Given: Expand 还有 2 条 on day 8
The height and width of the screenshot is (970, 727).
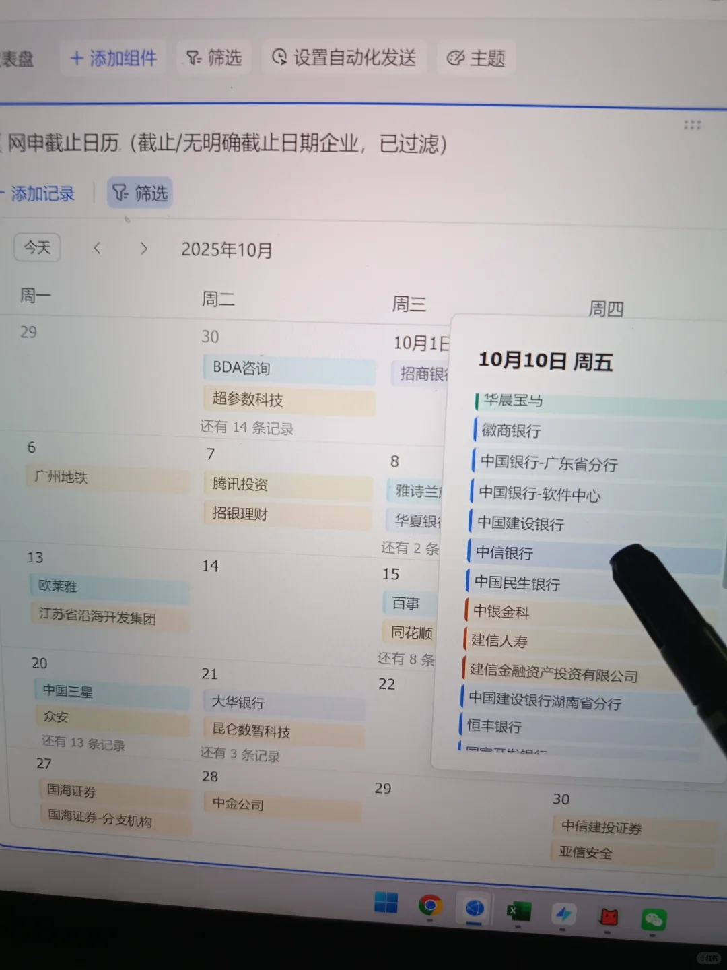Looking at the screenshot, I should [x=410, y=548].
